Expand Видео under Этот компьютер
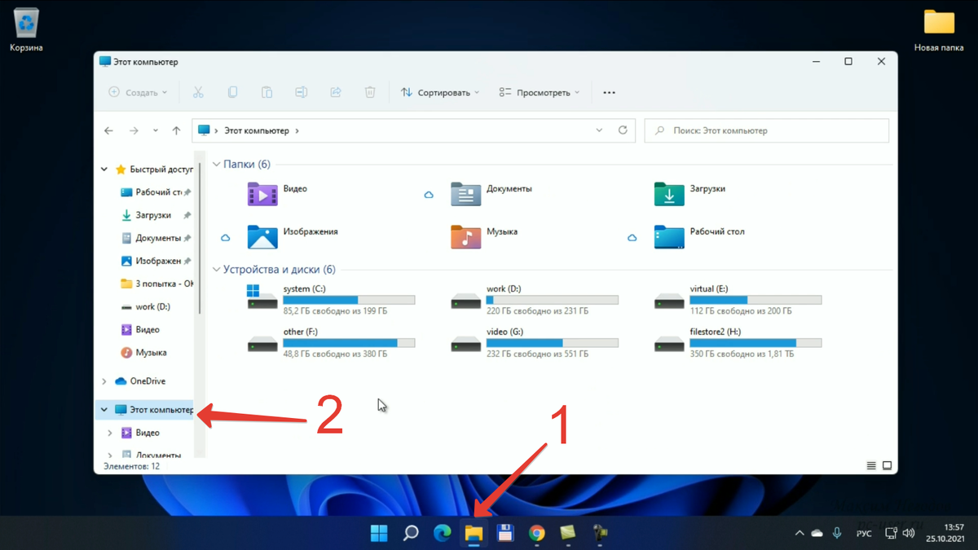This screenshot has height=550, width=978. tap(110, 433)
